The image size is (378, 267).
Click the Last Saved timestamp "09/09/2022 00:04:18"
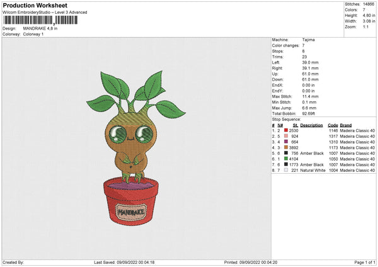[135, 262]
